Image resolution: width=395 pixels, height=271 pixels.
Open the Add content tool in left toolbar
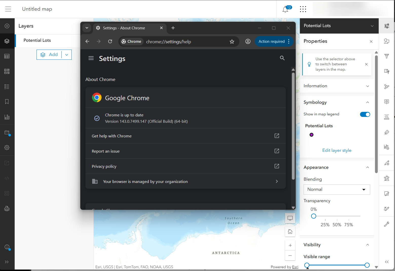click(7, 26)
